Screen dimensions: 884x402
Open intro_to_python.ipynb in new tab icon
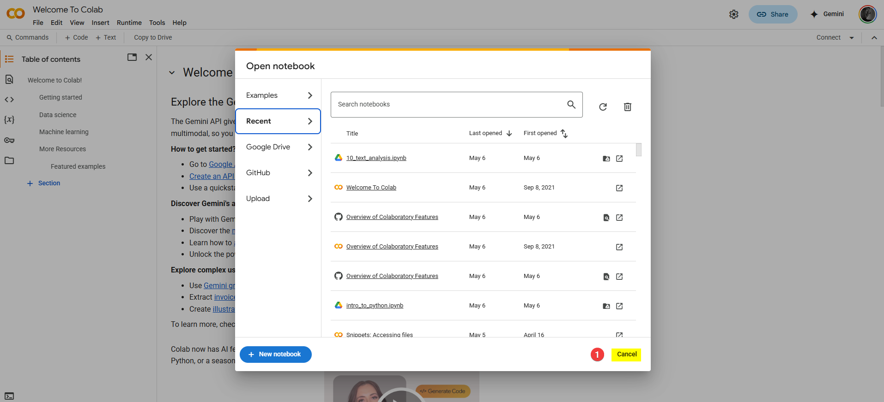tap(619, 306)
